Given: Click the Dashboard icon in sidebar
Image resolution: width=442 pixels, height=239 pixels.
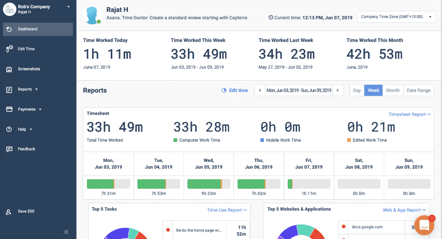Looking at the screenshot, I should (9, 29).
